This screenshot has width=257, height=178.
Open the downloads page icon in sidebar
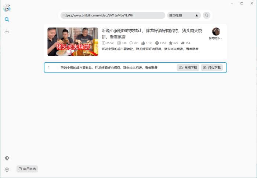pyautogui.click(x=7, y=31)
